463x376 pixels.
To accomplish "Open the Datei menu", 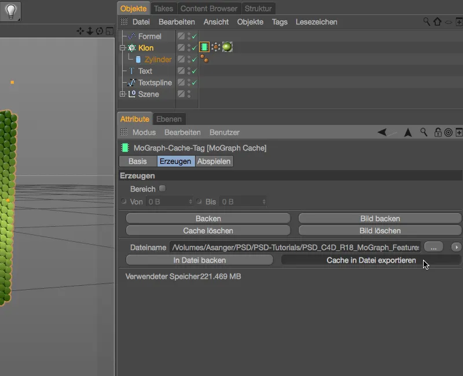I will coord(141,22).
